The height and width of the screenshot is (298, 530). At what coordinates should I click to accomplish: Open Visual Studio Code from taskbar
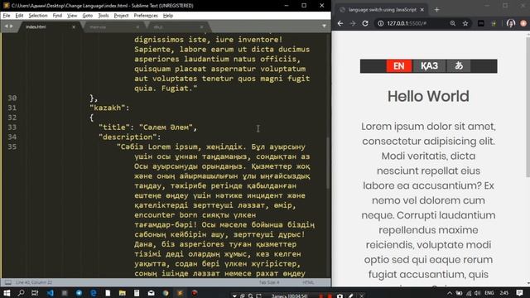(50, 293)
